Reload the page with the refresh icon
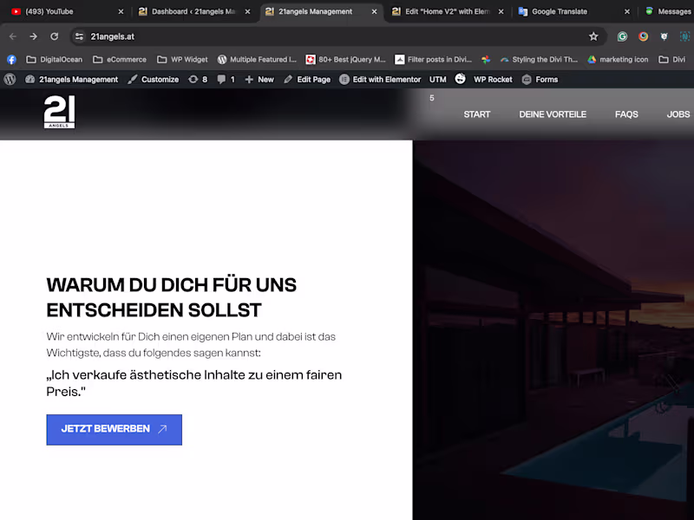694x520 pixels. coord(55,36)
